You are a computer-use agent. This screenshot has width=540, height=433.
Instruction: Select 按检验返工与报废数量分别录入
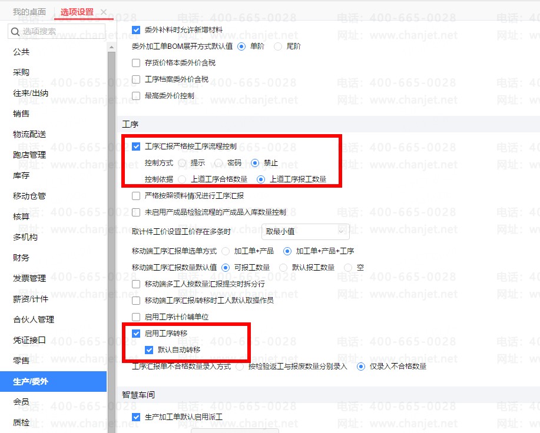pos(240,367)
